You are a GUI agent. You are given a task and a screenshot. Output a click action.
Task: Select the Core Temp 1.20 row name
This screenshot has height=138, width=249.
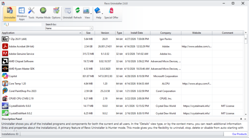point(17,83)
